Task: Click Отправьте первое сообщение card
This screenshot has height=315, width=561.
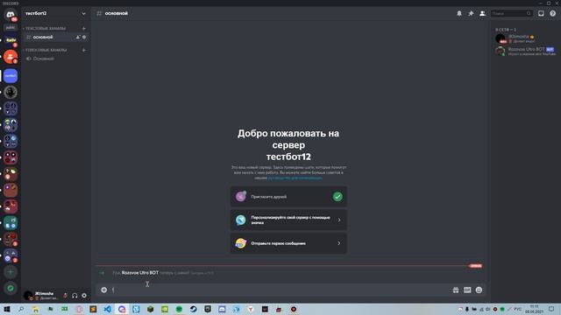Action: (x=288, y=243)
